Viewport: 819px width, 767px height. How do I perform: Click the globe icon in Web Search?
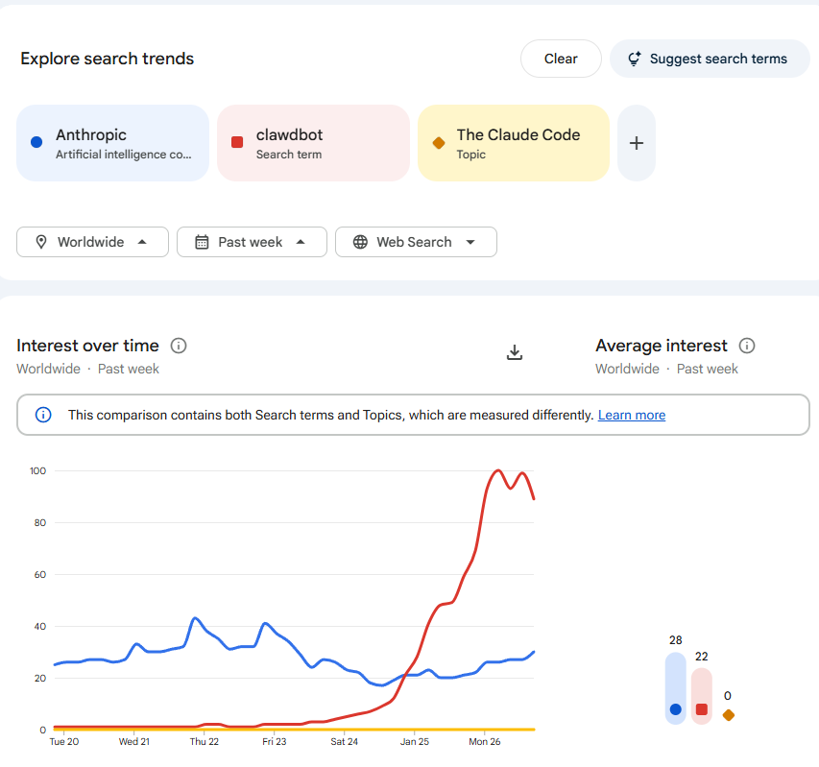pos(360,242)
